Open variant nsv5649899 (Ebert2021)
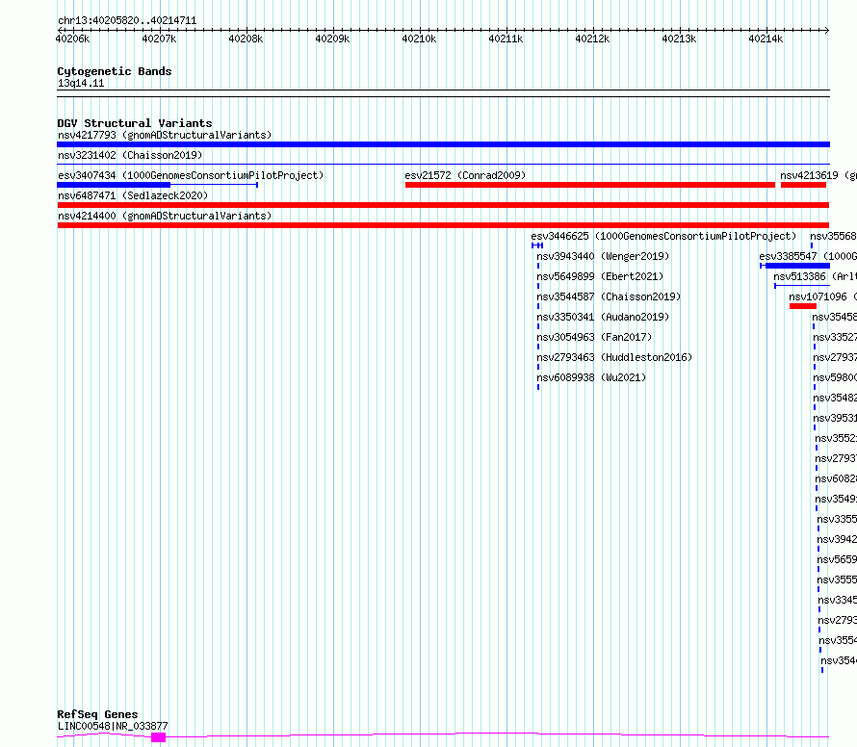The width and height of the screenshot is (857, 747). pos(600,276)
